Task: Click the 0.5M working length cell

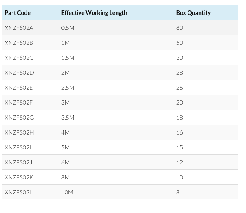Action: (68, 28)
